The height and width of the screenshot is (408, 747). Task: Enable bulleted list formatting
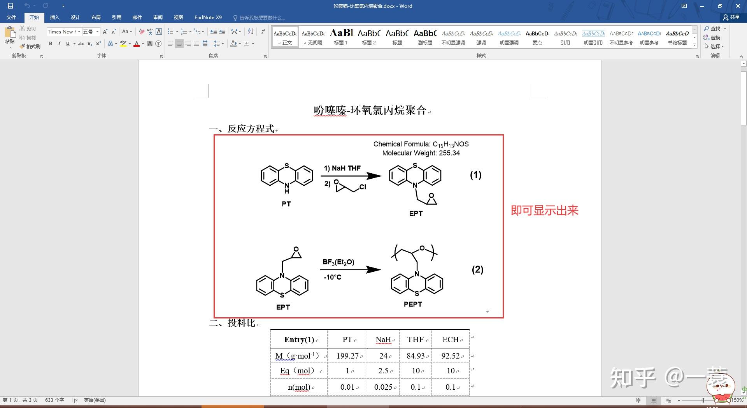coord(172,32)
